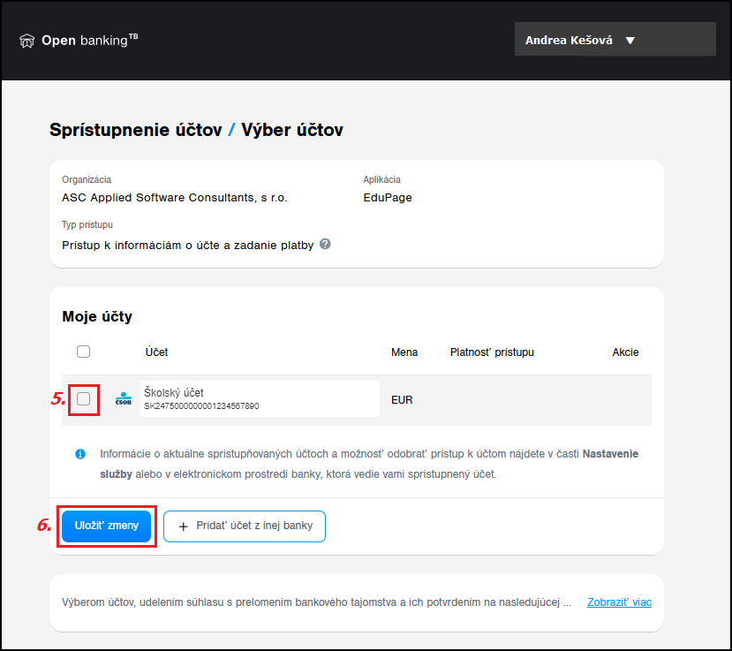Click the help question mark beside access type
732x651 pixels.
coord(325,244)
